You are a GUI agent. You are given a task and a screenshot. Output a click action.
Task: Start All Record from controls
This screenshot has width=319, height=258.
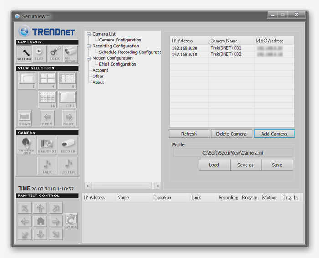point(71,54)
